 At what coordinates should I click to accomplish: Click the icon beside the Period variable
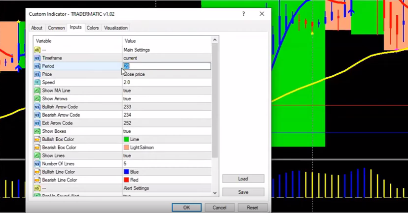coord(37,66)
